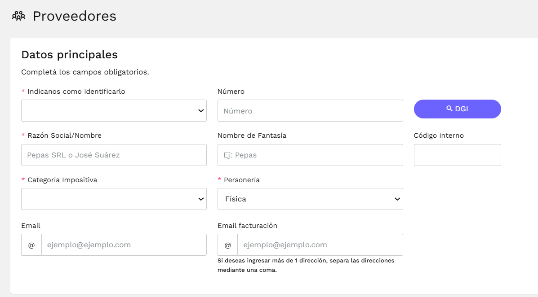538x297 pixels.
Task: Click 'Completá los campos obligatorios.' text
Action: point(85,72)
